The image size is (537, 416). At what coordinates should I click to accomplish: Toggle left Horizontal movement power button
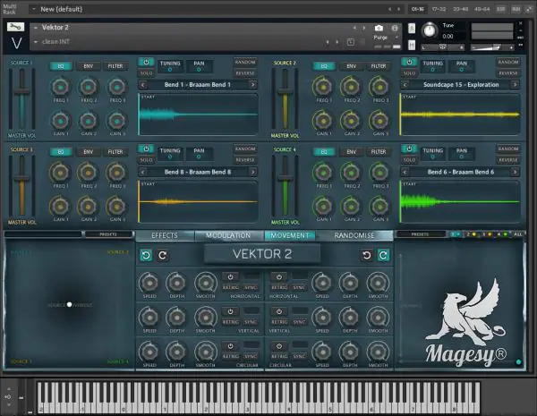click(231, 276)
